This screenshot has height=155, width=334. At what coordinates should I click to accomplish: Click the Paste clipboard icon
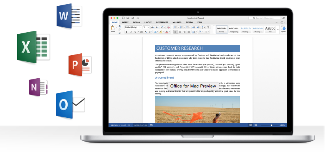113,28
